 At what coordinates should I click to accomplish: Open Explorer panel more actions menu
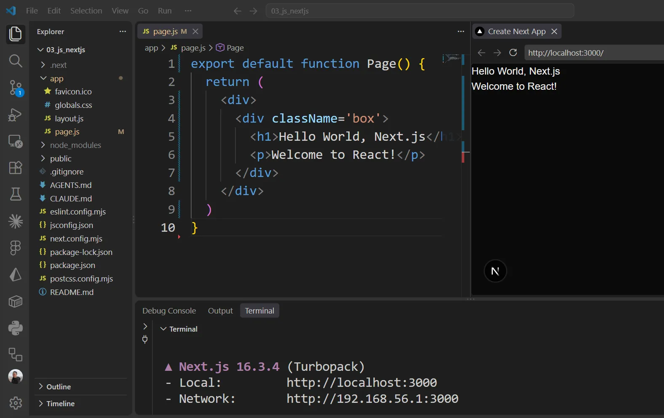[x=123, y=32]
